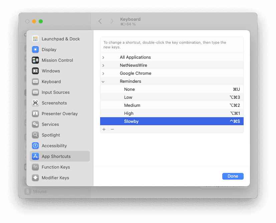Select the Spotlight magnifier icon
Image resolution: width=276 pixels, height=223 pixels.
pyautogui.click(x=35, y=135)
